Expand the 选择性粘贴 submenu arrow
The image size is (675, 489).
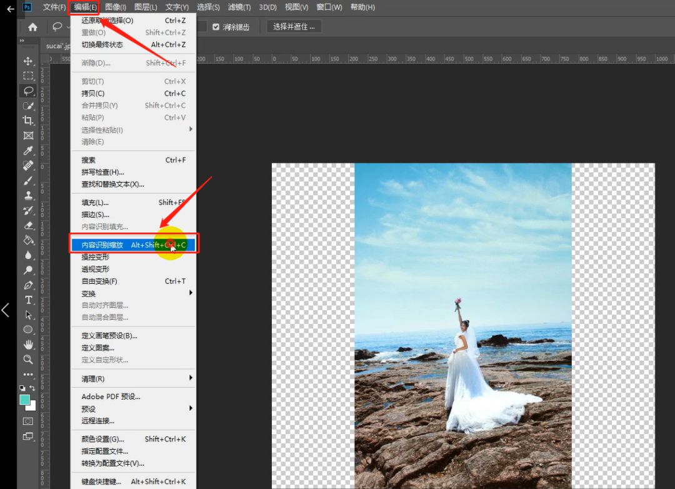[x=191, y=129]
